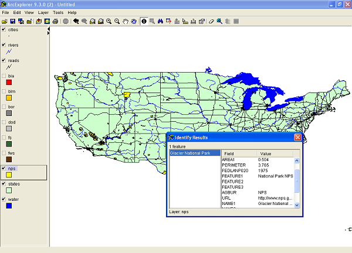Image resolution: width=352 pixels, height=253 pixels.
Task: Click the red bia legend swatch
Action: 9,83
